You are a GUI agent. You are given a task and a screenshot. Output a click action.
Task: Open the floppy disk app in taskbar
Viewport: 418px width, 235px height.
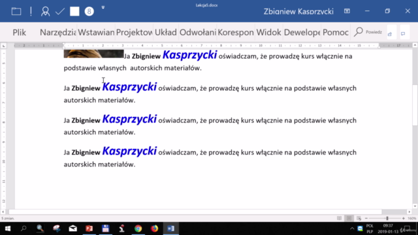pos(105,228)
